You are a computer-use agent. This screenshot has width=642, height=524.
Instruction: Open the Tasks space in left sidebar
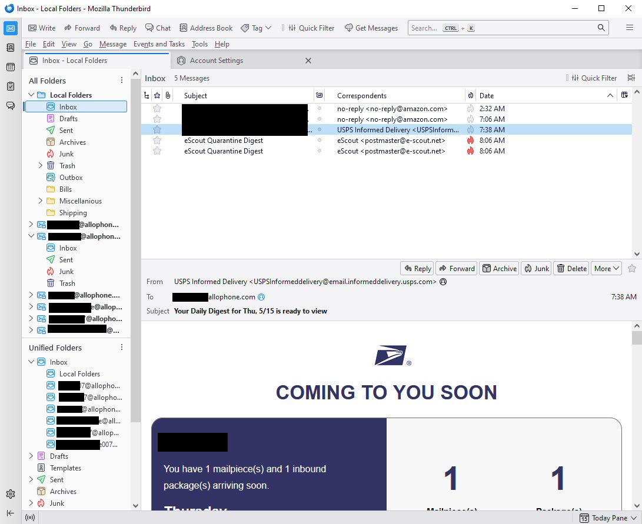11,86
